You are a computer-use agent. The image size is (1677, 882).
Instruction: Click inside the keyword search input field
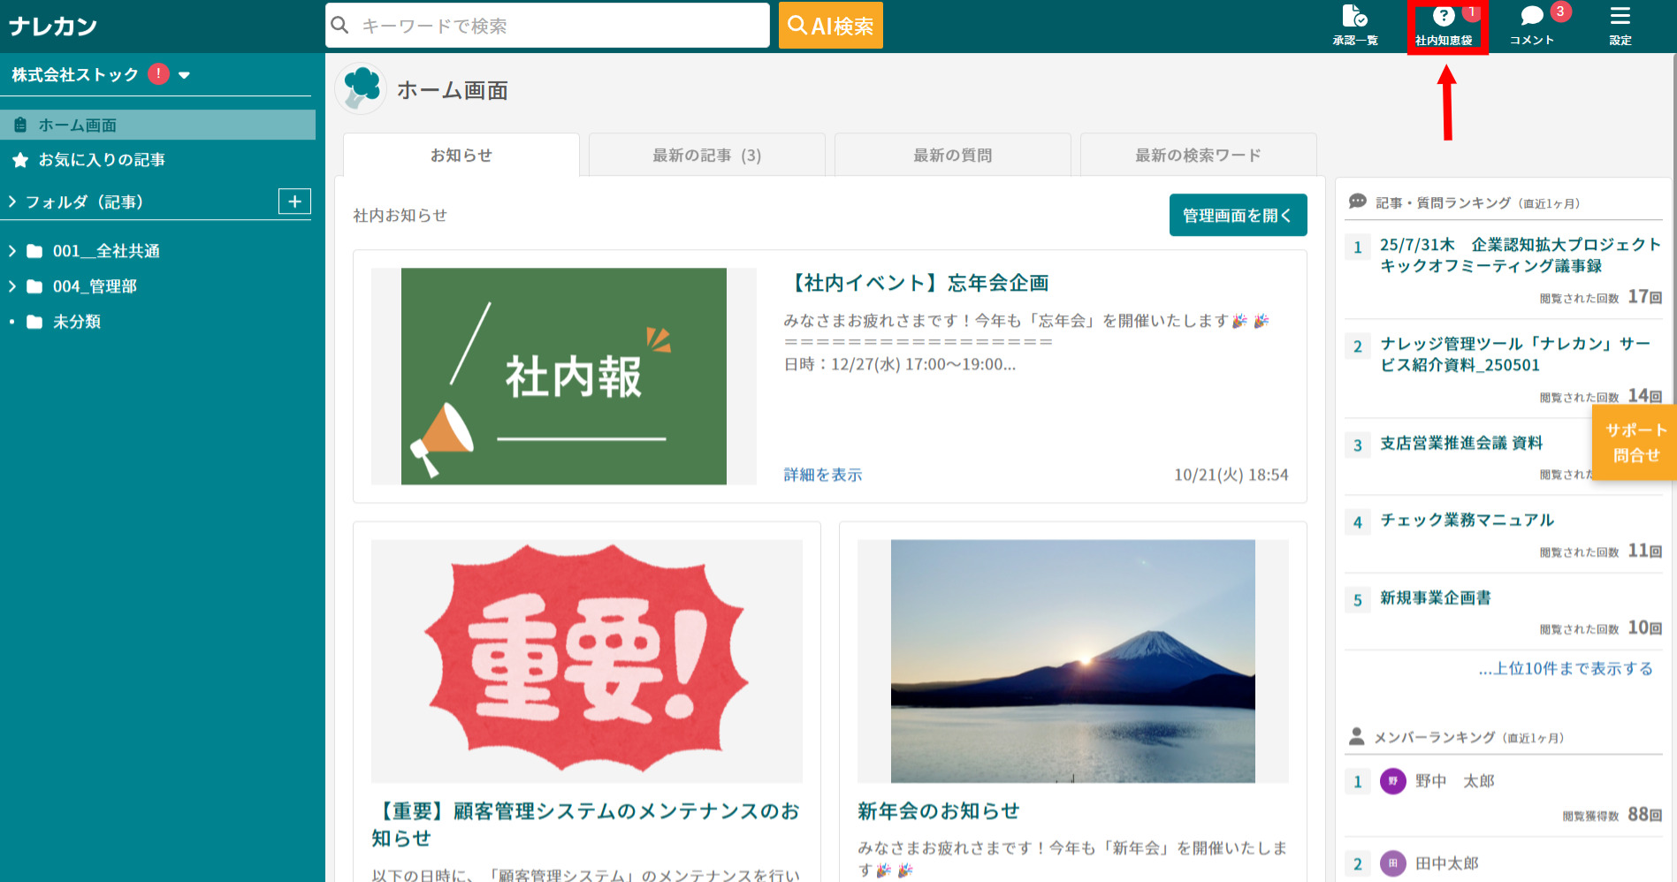(548, 25)
